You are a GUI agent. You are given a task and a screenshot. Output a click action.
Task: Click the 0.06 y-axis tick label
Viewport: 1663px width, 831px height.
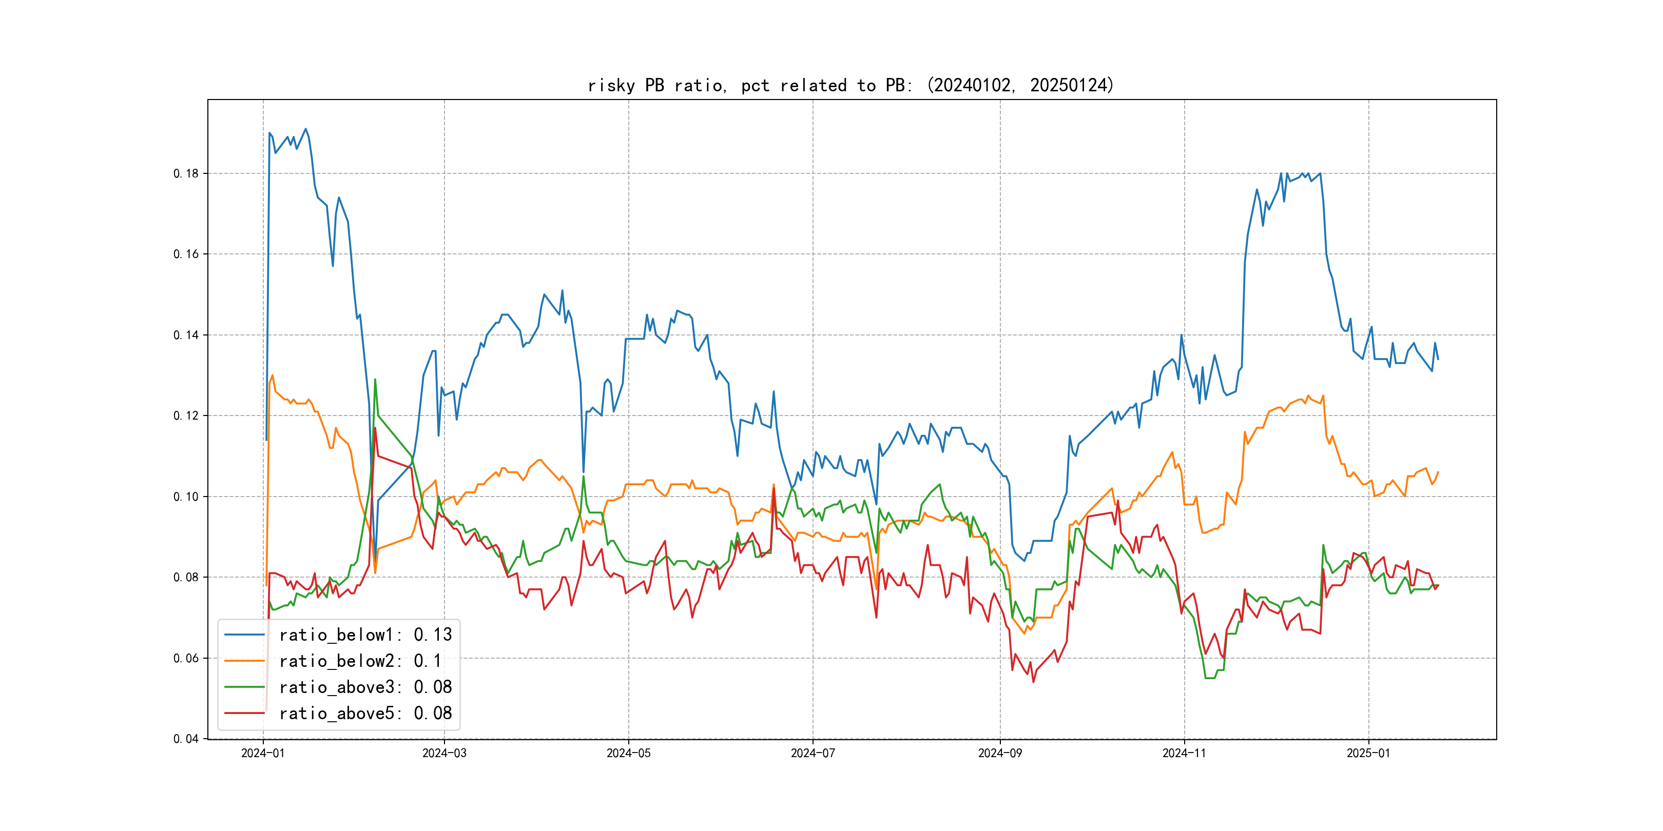[186, 658]
